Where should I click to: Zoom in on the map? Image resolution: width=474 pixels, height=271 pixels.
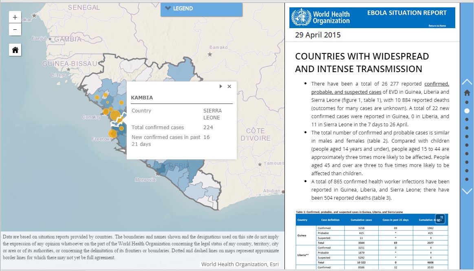pyautogui.click(x=15, y=18)
